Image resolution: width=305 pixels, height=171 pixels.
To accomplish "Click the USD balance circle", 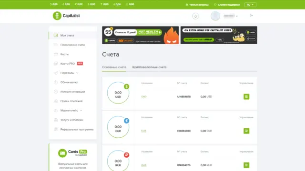I will pos(118,93).
